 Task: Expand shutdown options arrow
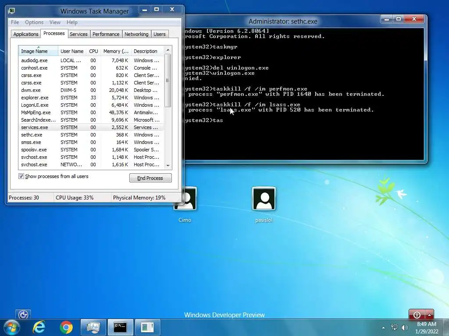430,315
